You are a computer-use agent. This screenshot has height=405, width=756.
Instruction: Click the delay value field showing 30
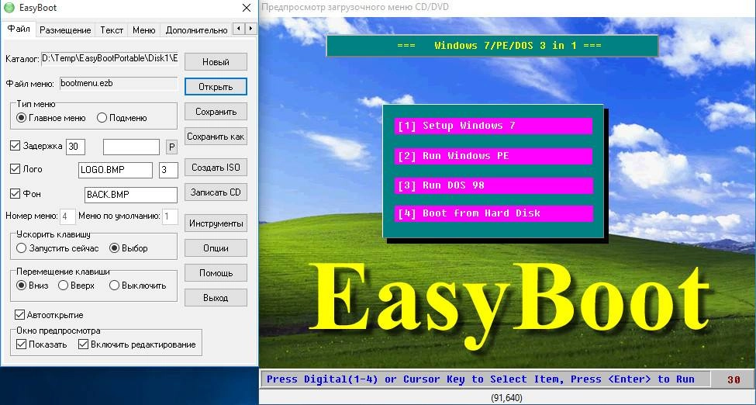click(x=76, y=147)
